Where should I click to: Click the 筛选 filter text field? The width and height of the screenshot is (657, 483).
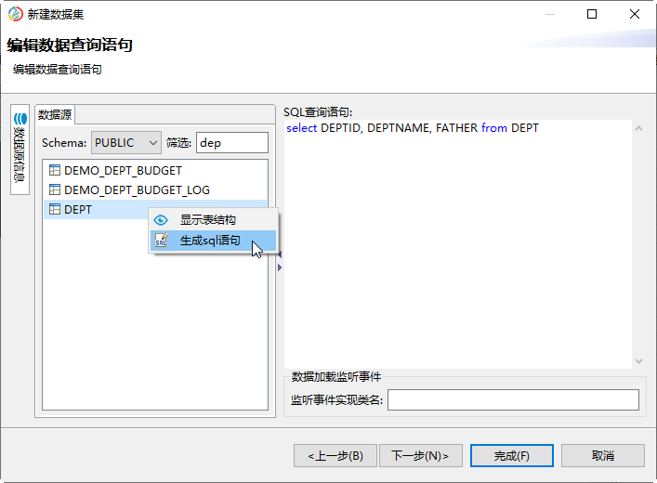pos(232,142)
